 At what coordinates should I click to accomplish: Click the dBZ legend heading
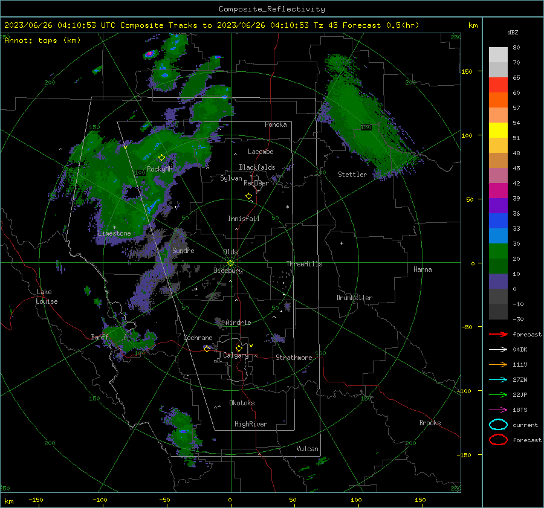(513, 32)
